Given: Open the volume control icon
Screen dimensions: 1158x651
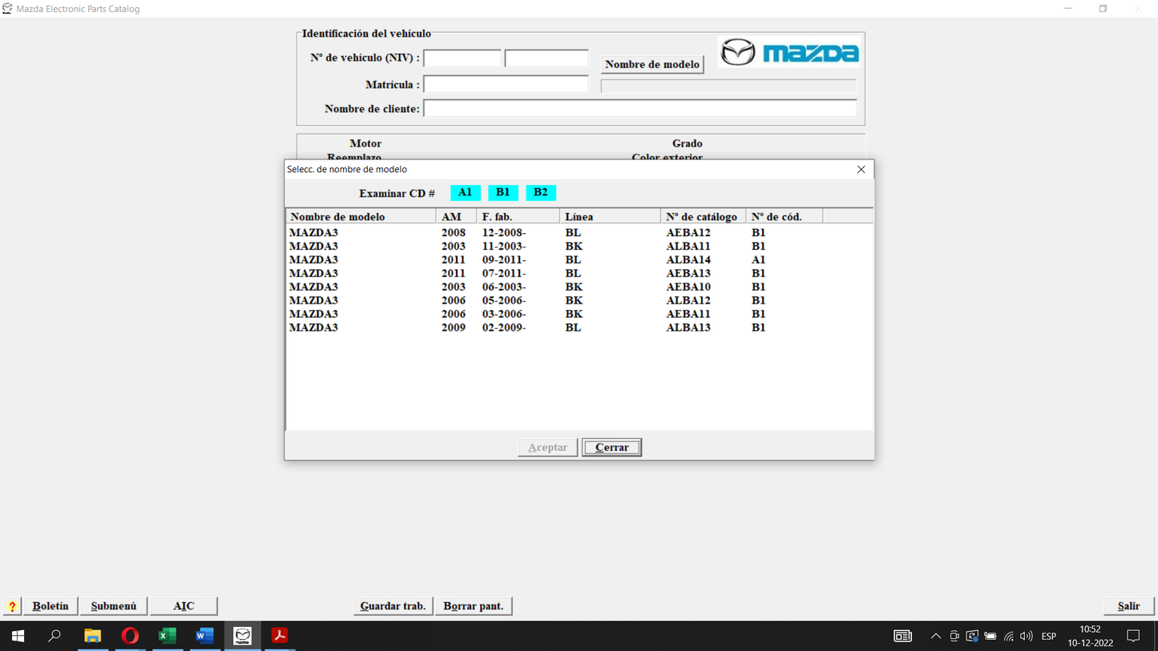Looking at the screenshot, I should click(1027, 636).
